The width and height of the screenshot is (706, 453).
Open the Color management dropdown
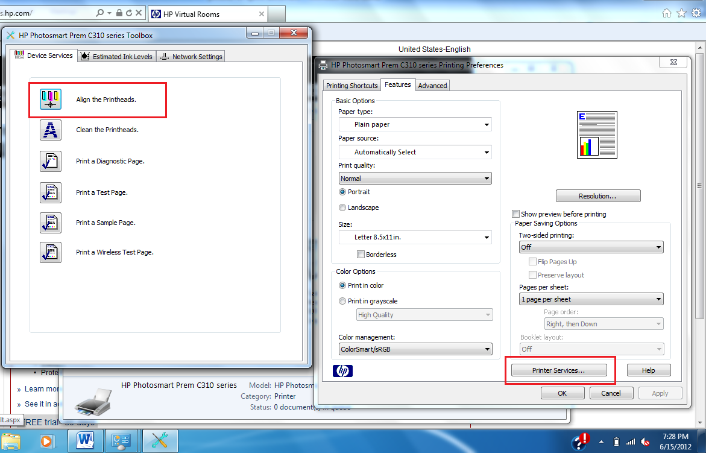[415, 349]
